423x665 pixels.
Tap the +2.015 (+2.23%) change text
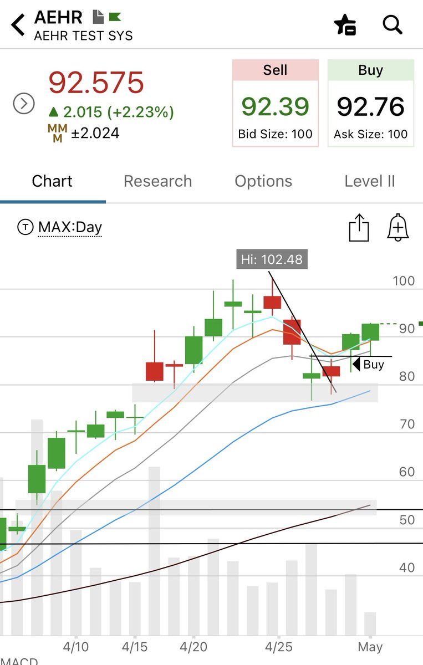[x=111, y=112]
